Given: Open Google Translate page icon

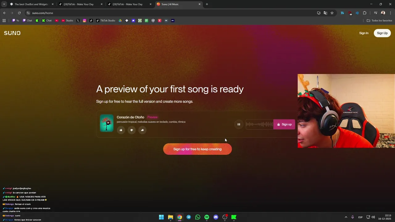Looking at the screenshot, I should (x=325, y=13).
